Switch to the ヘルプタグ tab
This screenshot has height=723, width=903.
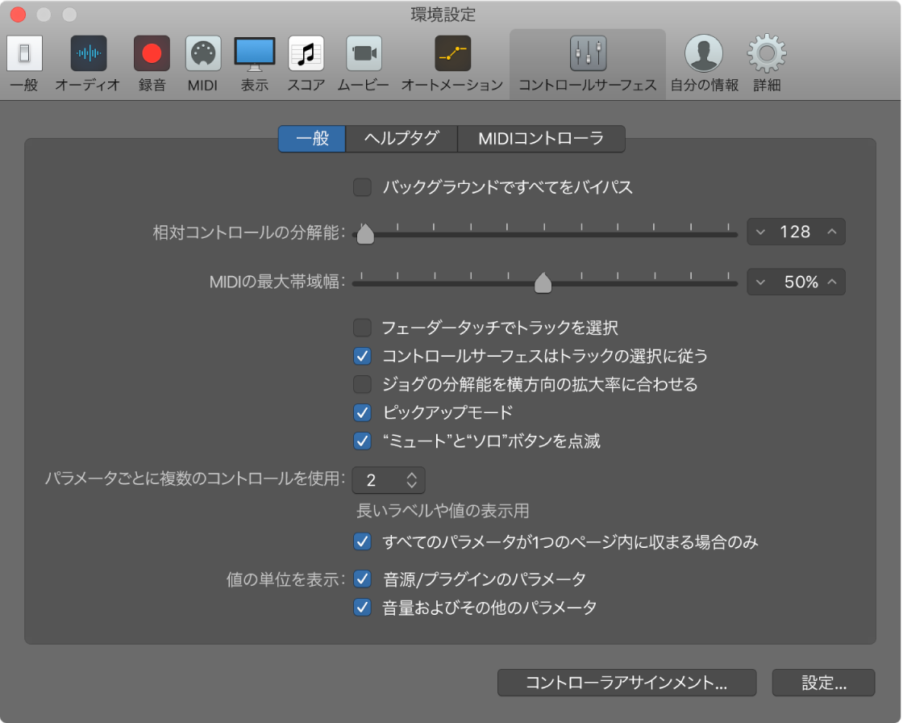click(x=401, y=139)
